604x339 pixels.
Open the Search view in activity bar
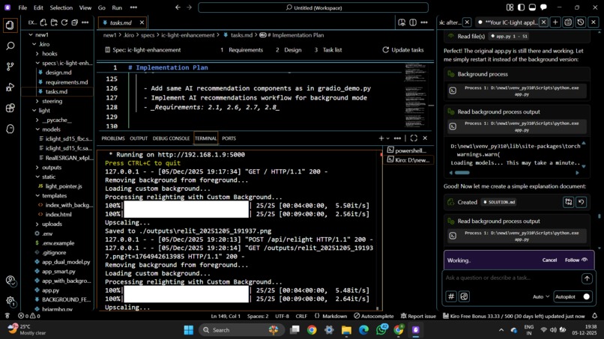tap(10, 46)
